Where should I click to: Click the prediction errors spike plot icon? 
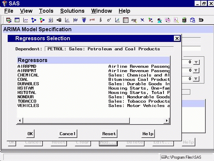tap(76, 20)
